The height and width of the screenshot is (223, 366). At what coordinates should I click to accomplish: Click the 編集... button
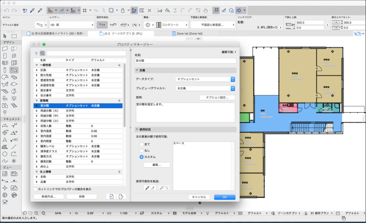tap(157, 165)
